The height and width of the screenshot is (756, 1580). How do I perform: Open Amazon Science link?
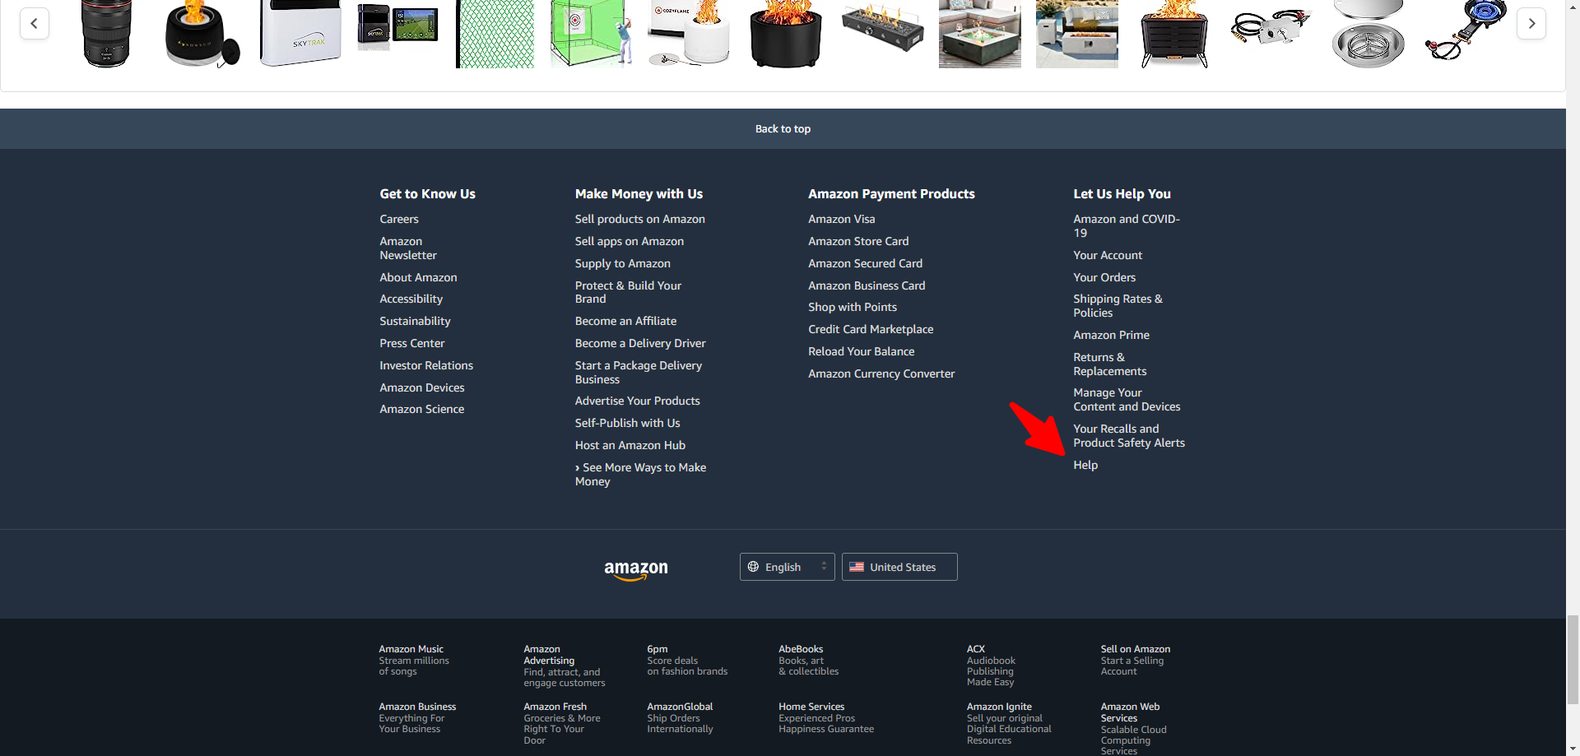pyautogui.click(x=422, y=409)
